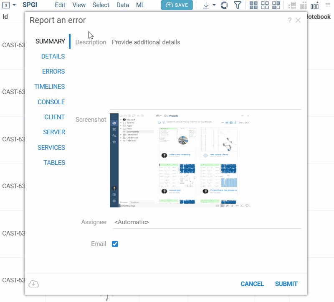The height and width of the screenshot is (302, 334).
Task: Click the add column icon
Action: (x=314, y=5)
